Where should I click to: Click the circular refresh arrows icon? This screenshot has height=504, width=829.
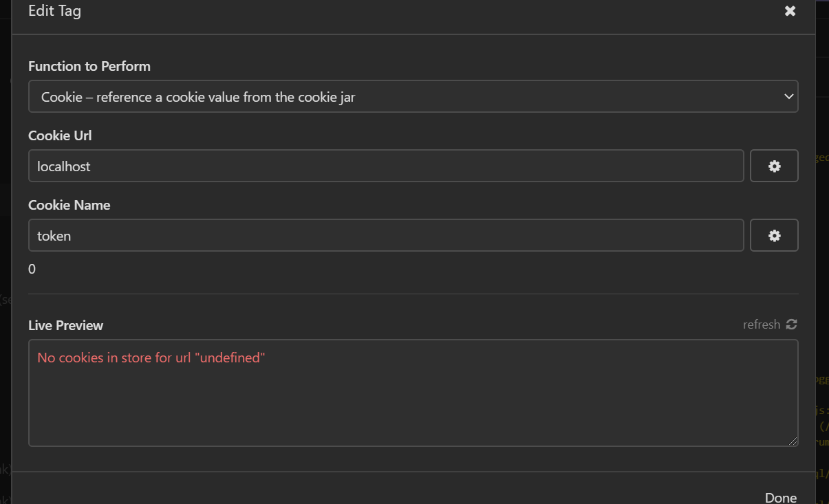[792, 324]
